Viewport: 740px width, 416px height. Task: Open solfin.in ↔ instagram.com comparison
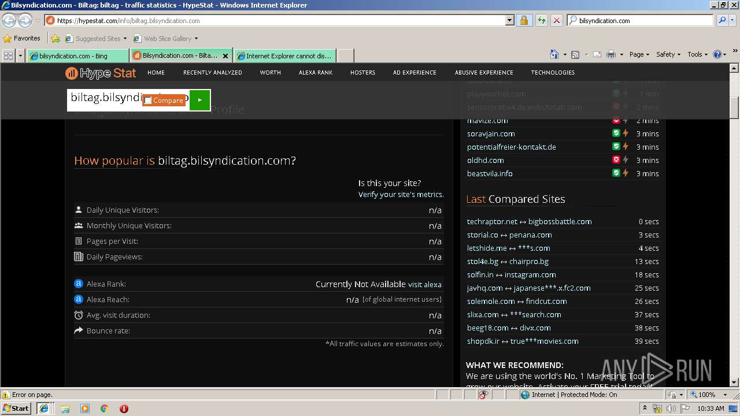point(512,274)
